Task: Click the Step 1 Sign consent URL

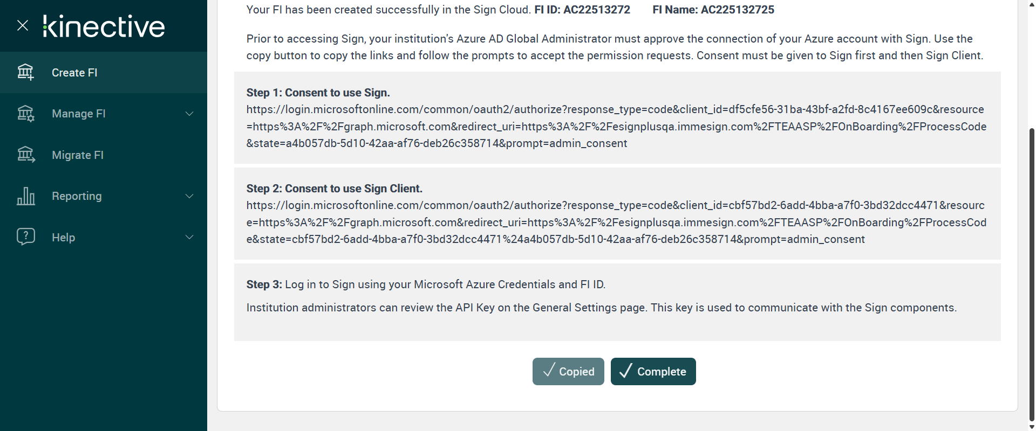Action: 616,127
